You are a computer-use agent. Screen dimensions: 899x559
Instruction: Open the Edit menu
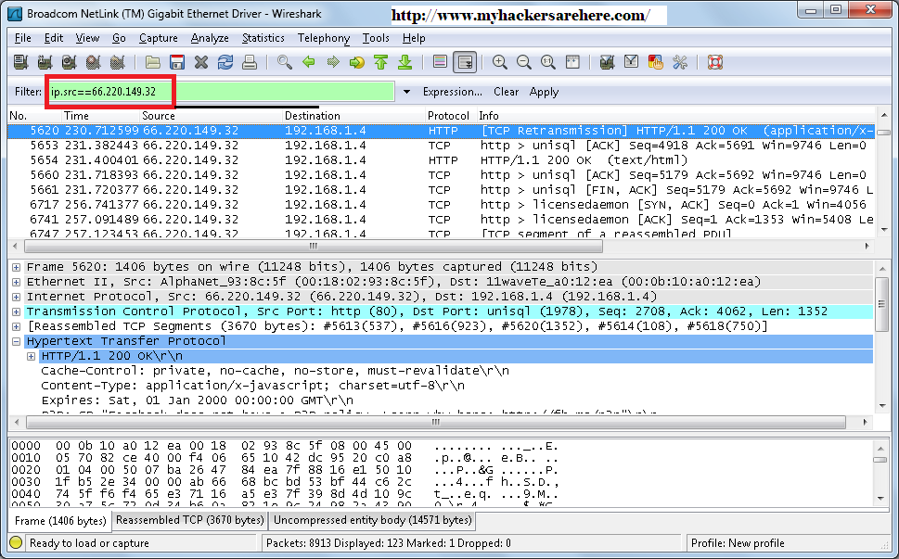(54, 38)
